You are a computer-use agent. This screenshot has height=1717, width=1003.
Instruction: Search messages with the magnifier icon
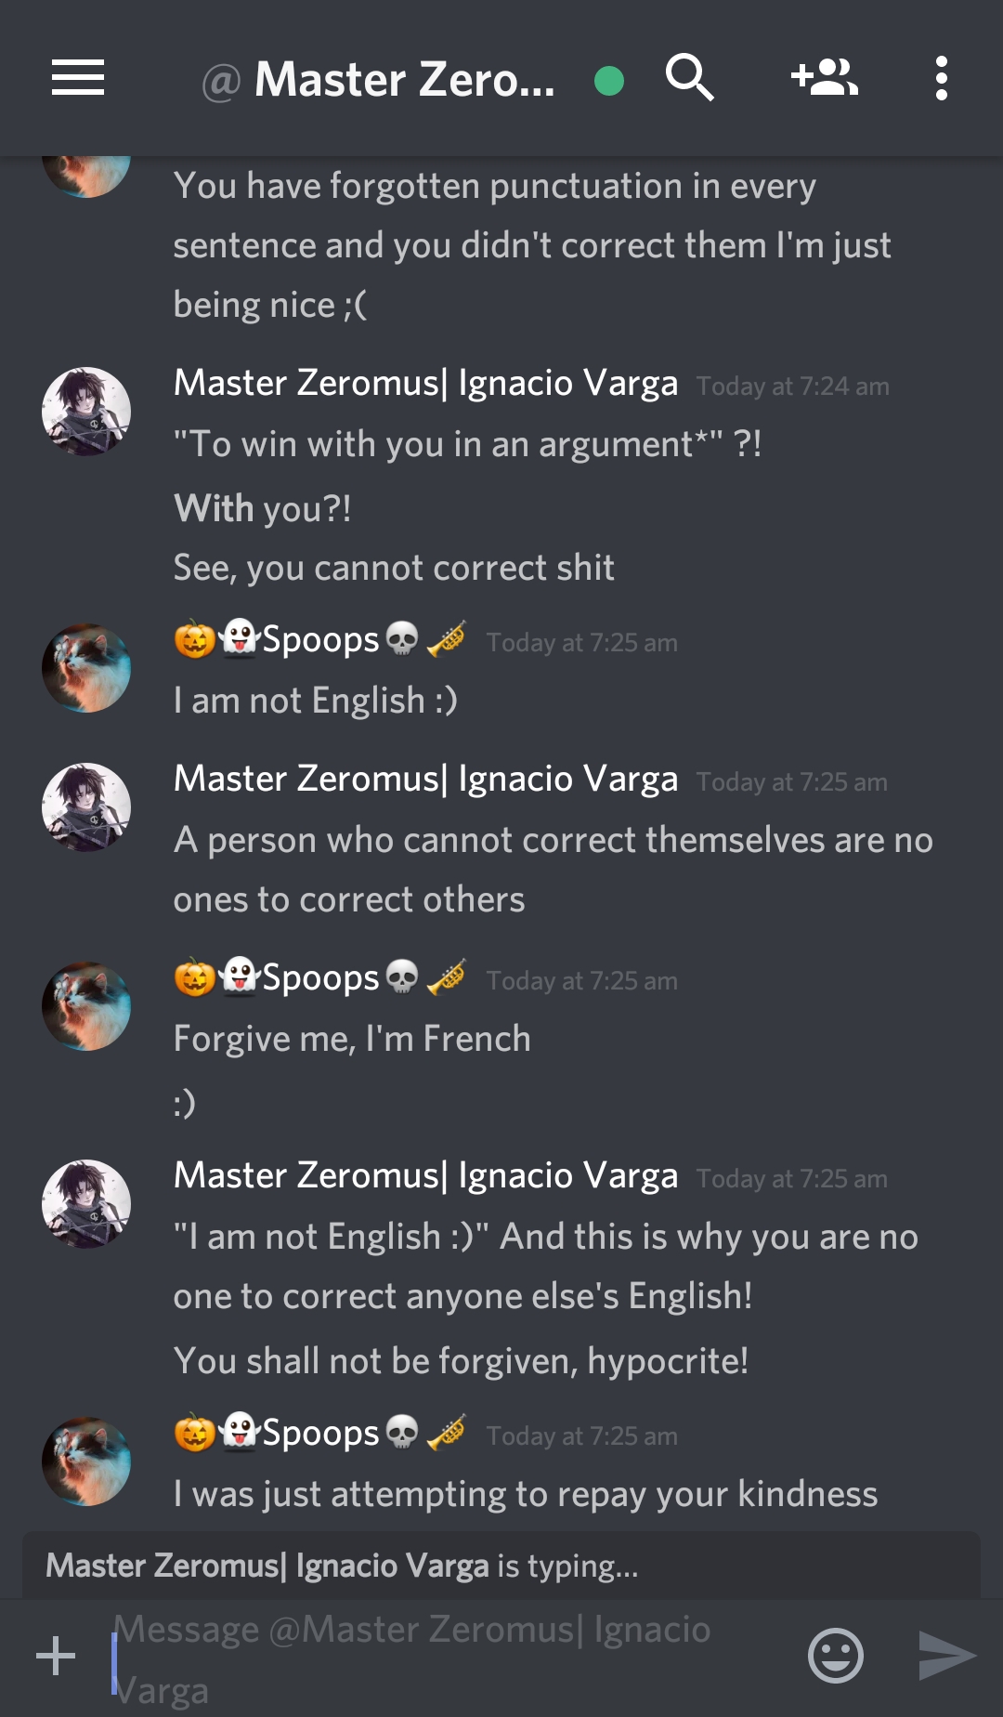(689, 78)
